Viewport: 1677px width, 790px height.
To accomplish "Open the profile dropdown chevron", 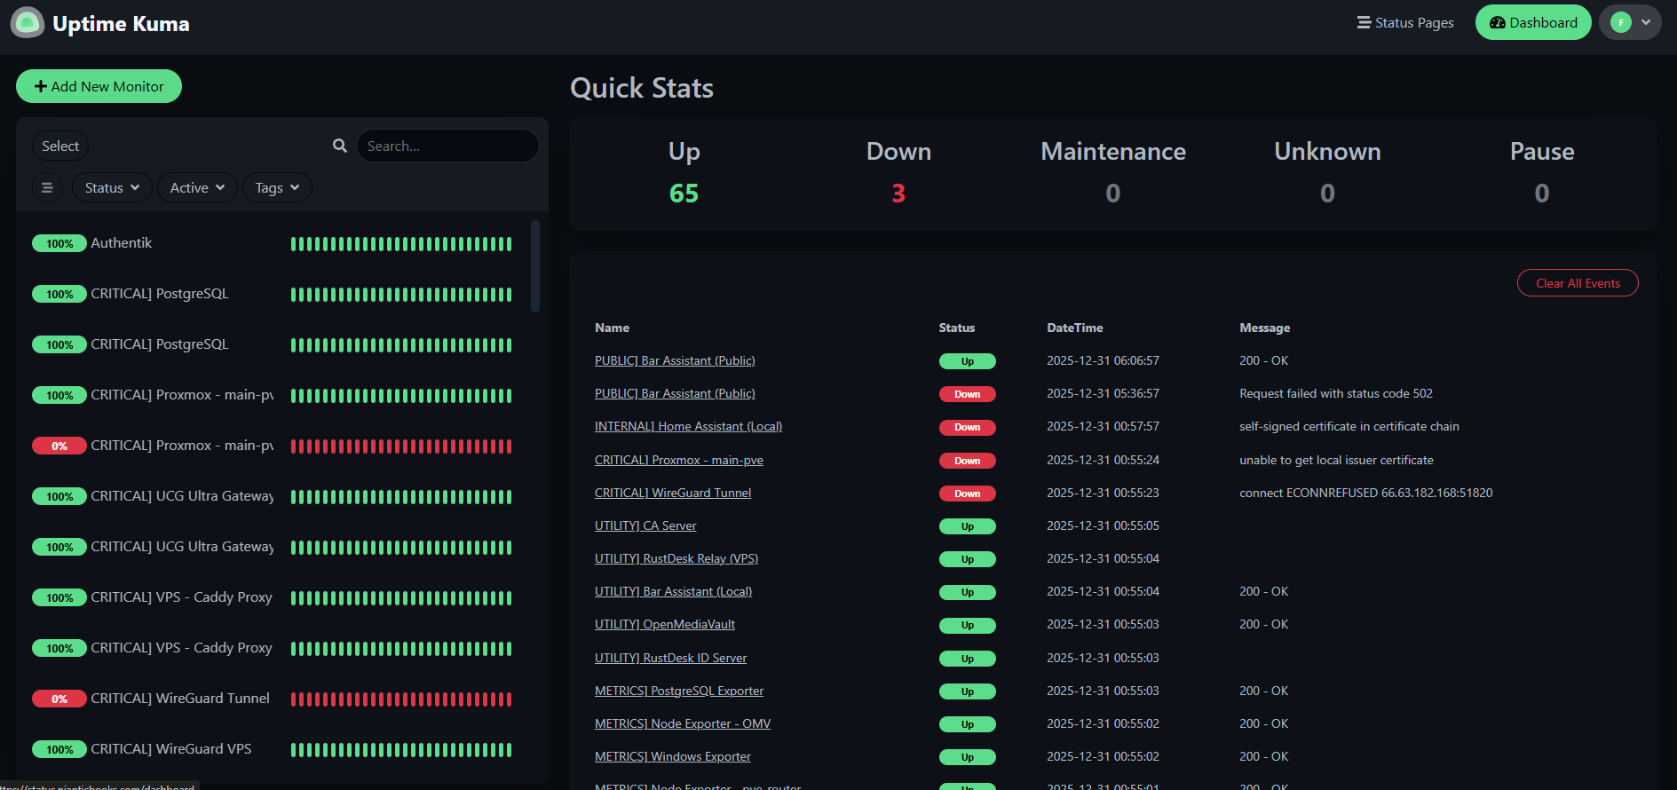I will (1646, 23).
